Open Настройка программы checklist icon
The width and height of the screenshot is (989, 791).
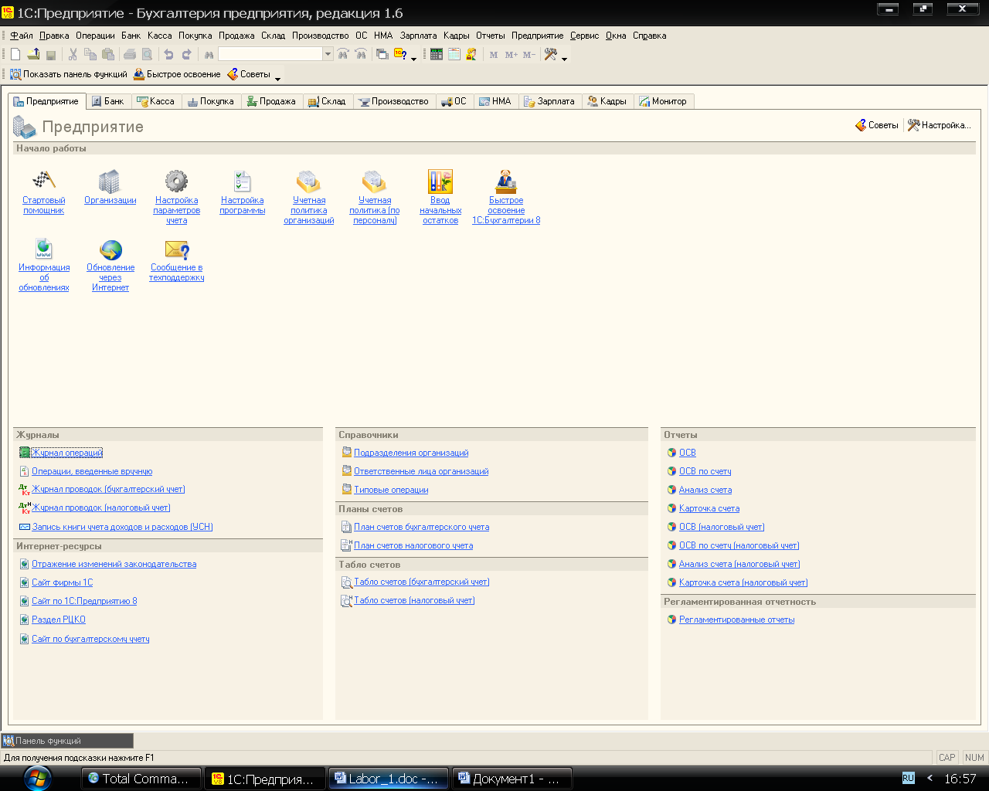[243, 182]
